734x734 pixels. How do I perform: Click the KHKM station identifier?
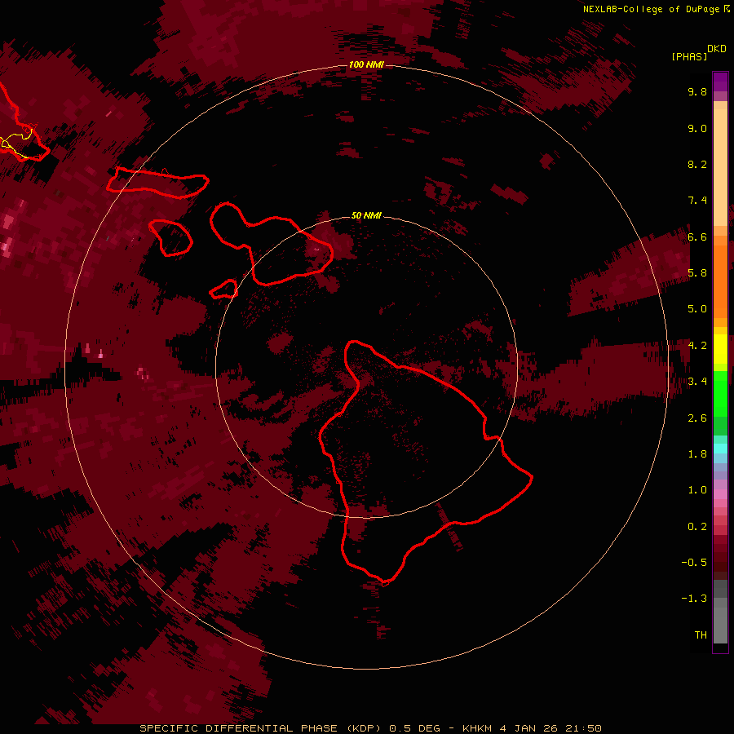coord(477,728)
